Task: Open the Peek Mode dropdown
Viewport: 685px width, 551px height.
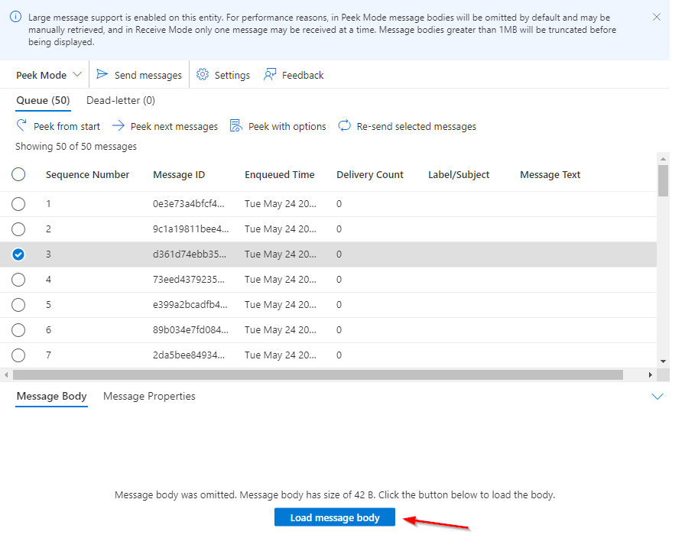Action: (x=49, y=75)
